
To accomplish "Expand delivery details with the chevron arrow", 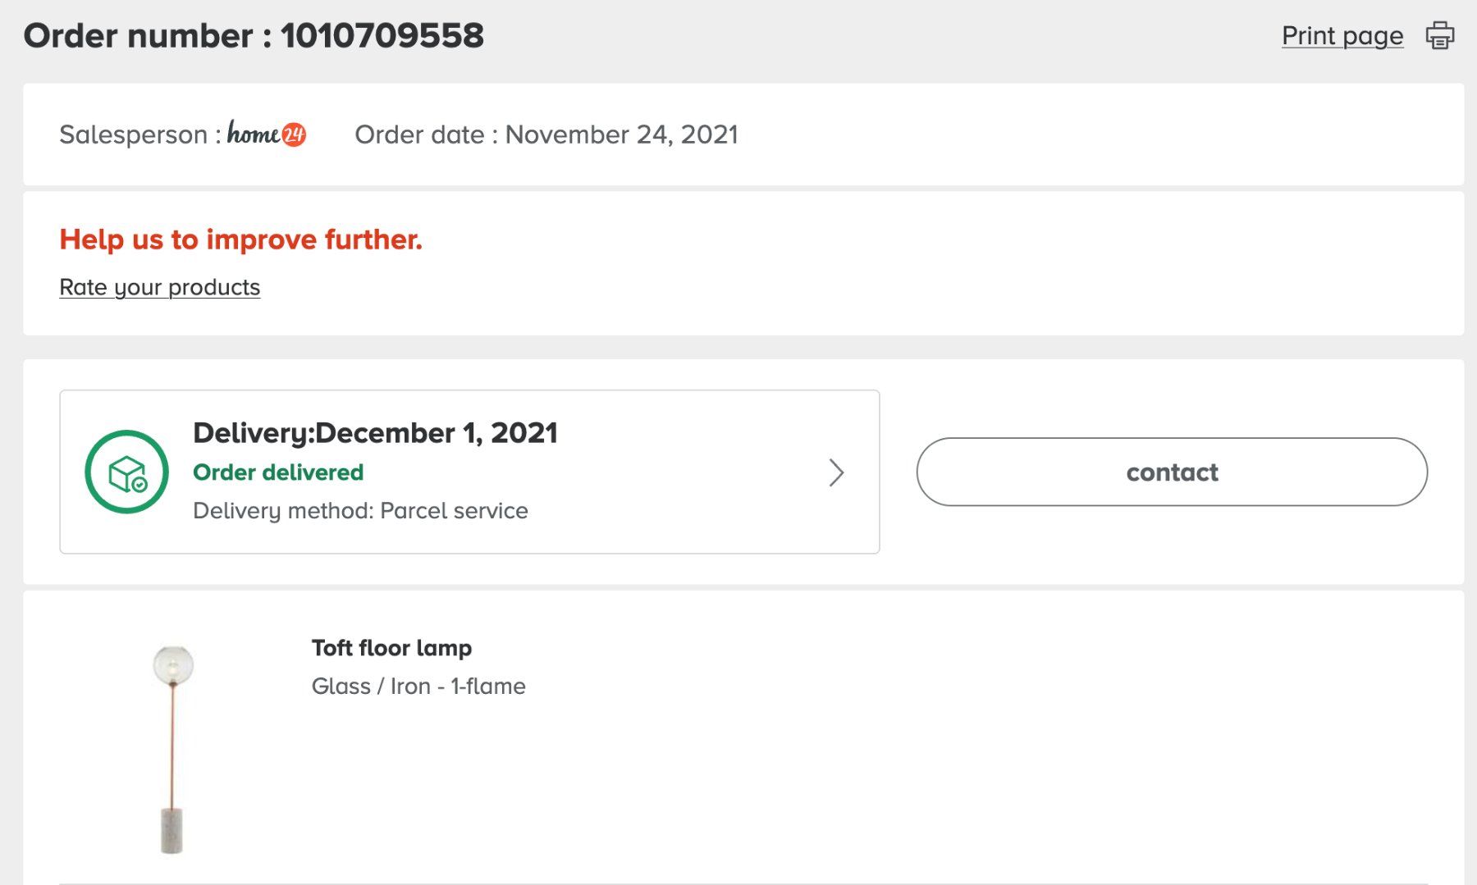I will [x=836, y=472].
